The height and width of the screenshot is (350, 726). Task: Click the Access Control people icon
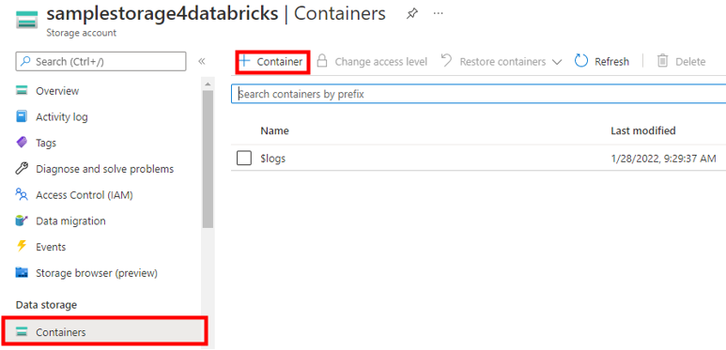[x=22, y=194]
